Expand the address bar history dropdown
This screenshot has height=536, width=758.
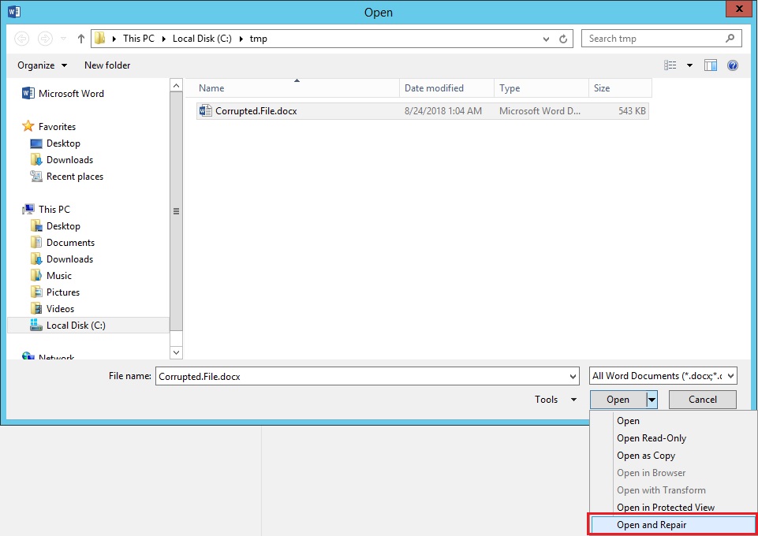(x=546, y=39)
